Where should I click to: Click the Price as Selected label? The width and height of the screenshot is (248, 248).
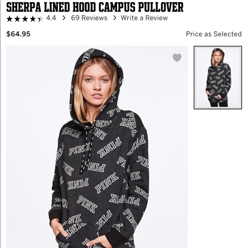214,34
